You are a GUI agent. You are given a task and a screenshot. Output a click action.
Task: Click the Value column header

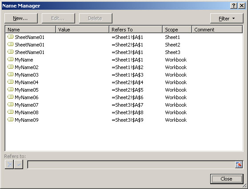[x=82, y=30]
